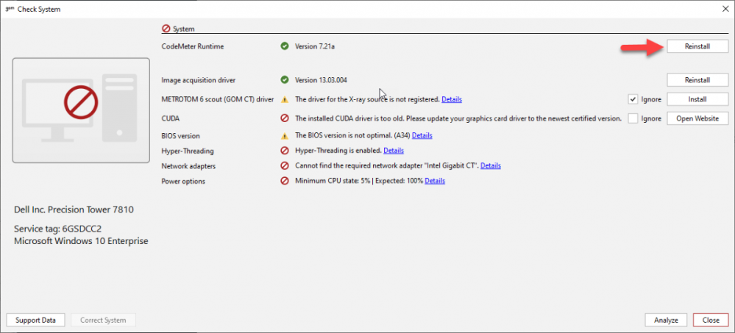
Task: Click the green checkmark for Image acquisition driver
Action: click(284, 80)
